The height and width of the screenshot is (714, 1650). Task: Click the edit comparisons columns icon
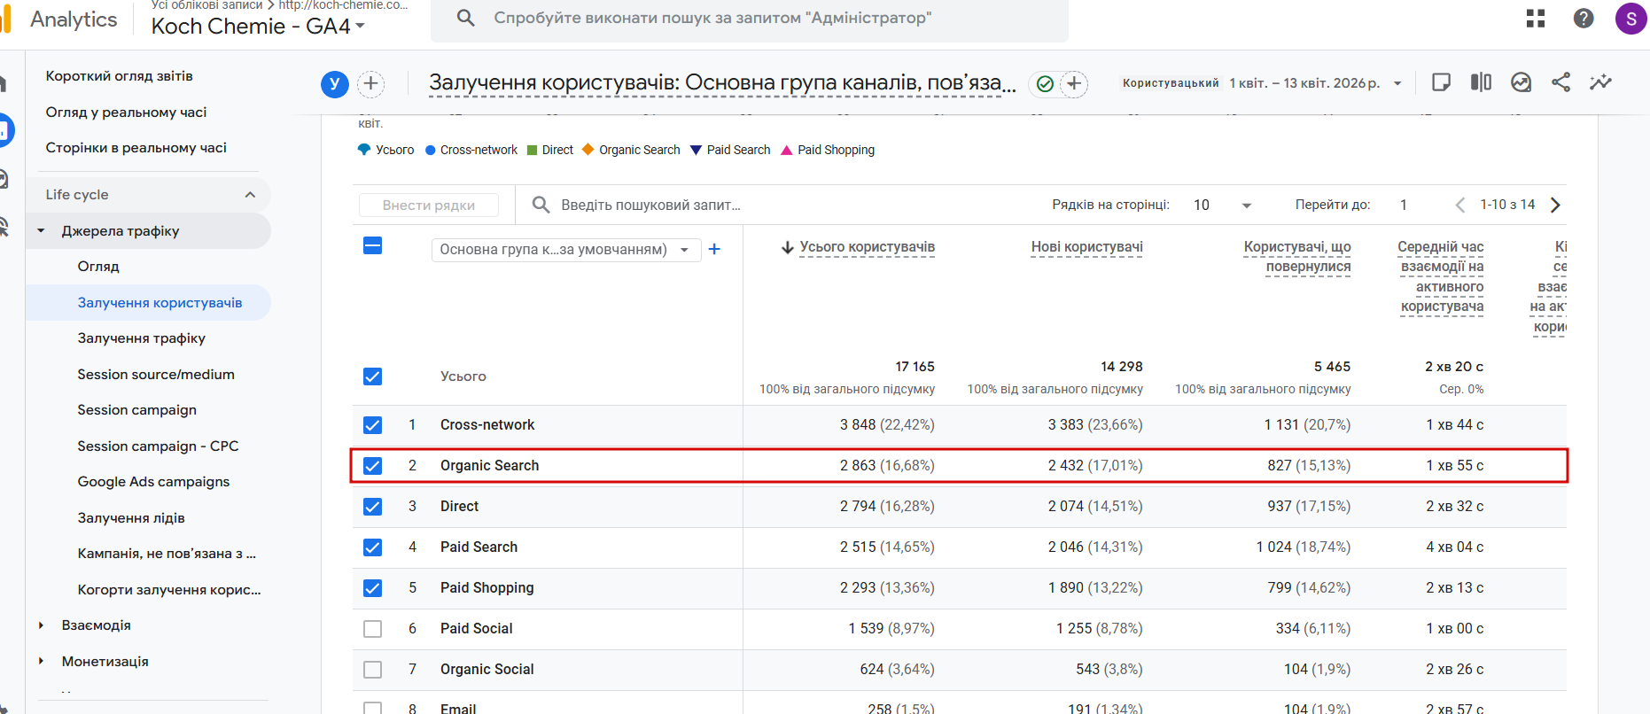[1481, 82]
